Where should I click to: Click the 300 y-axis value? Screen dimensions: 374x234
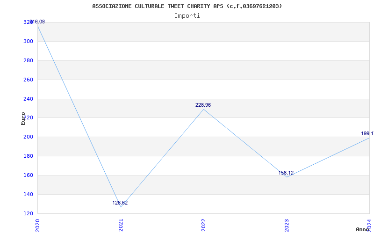tap(28, 42)
